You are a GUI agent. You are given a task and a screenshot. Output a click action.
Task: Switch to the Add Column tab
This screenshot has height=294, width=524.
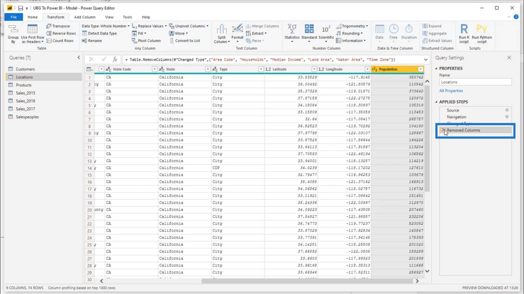coord(85,17)
